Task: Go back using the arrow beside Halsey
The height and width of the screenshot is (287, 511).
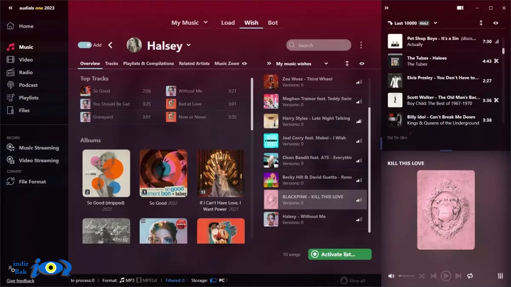Action: tap(110, 45)
